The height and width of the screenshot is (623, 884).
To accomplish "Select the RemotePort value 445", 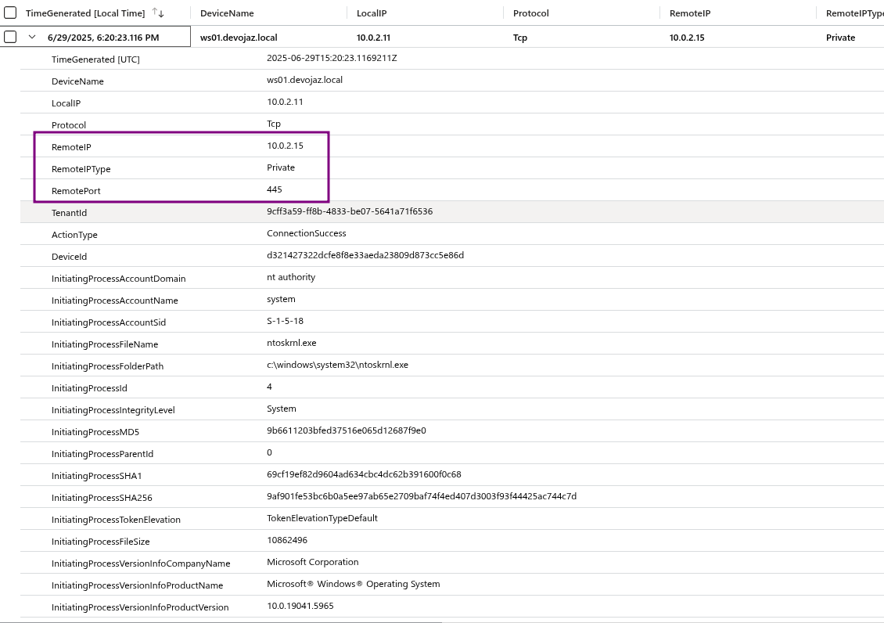I will (x=274, y=189).
